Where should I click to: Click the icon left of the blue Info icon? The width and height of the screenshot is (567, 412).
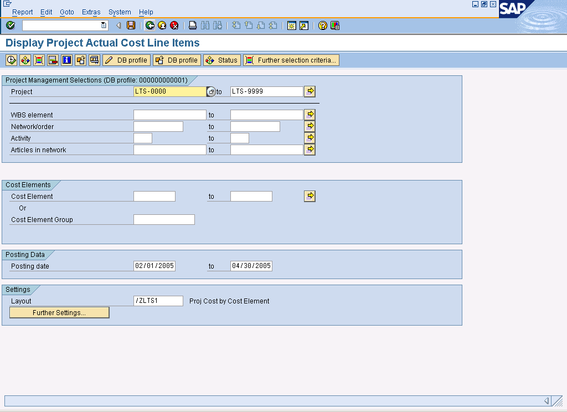(53, 60)
